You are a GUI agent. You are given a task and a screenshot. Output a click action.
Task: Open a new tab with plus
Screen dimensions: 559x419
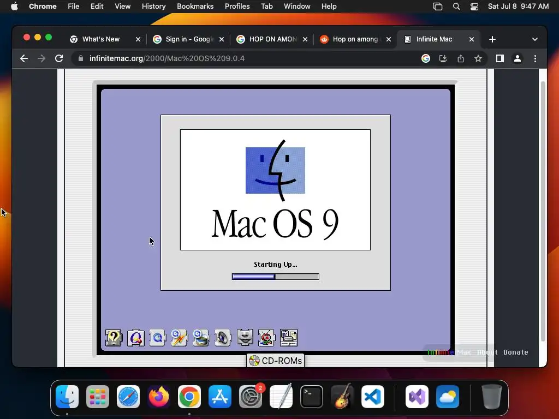(492, 39)
